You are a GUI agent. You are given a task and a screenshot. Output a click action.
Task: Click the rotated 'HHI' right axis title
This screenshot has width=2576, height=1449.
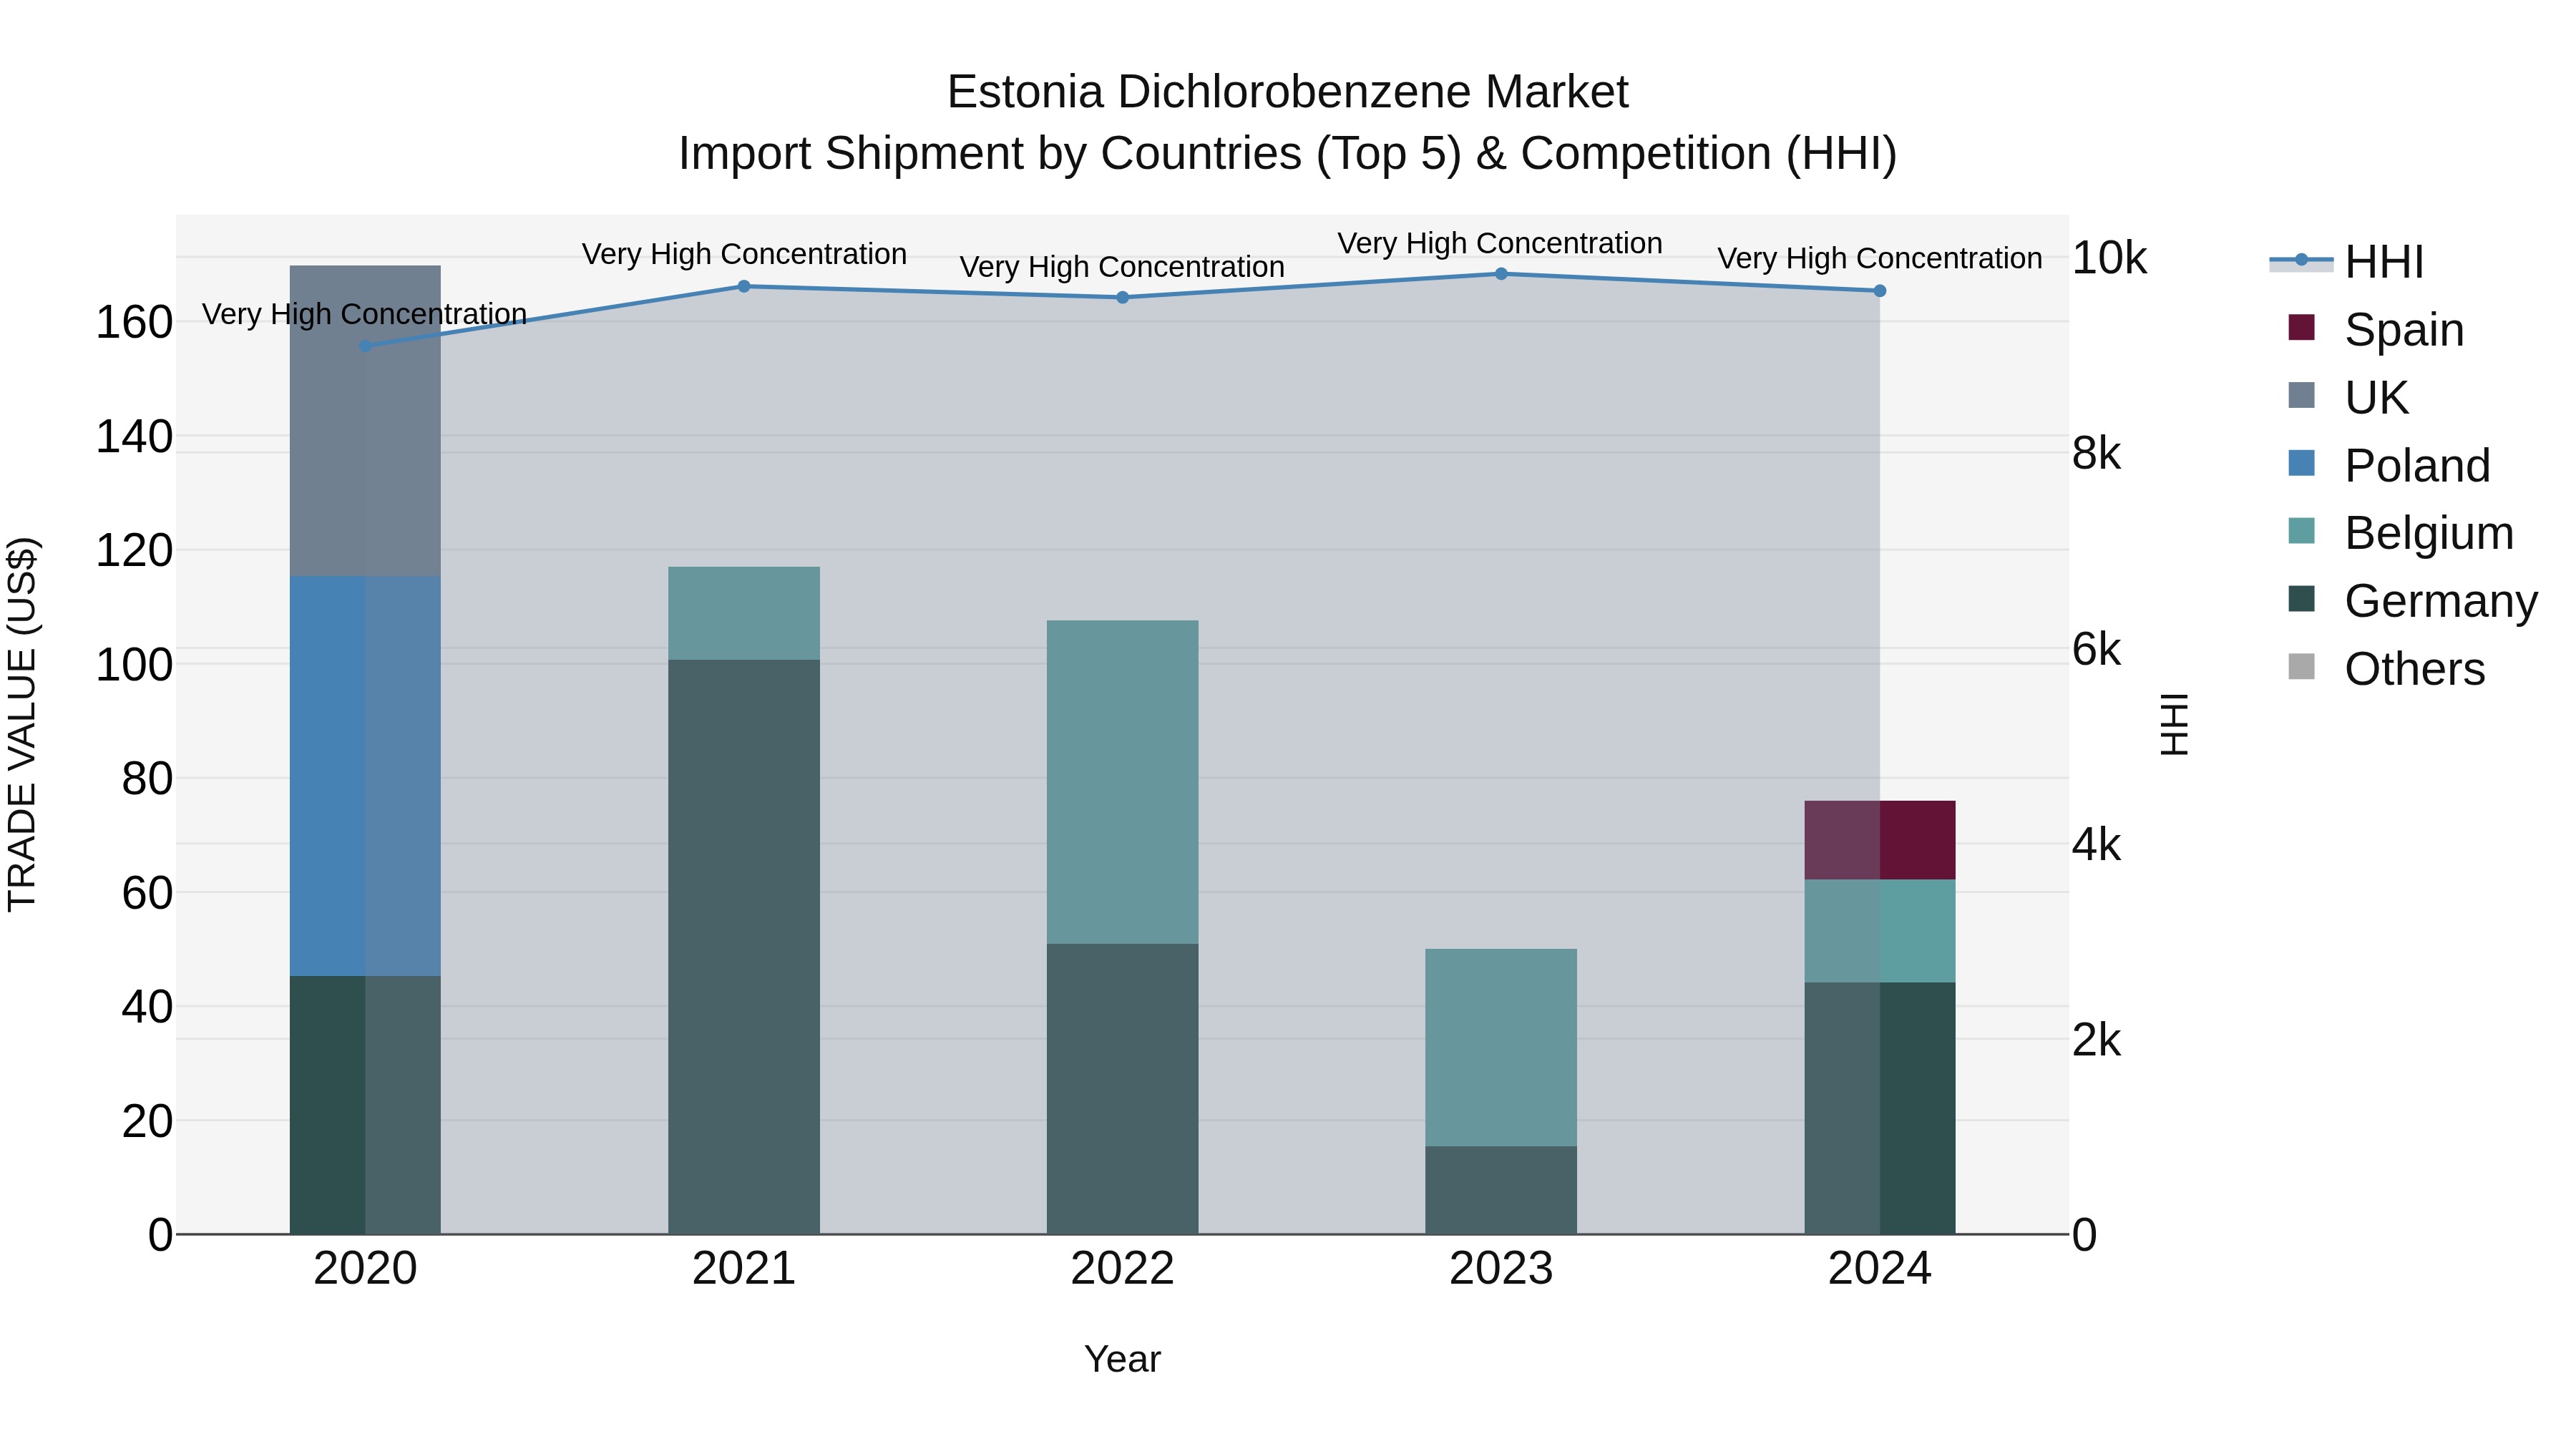coord(2174,725)
